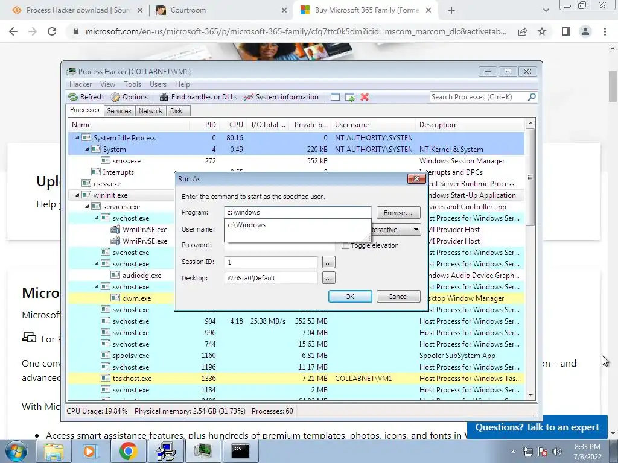
Task: Click the Program input field
Action: pyautogui.click(x=298, y=212)
